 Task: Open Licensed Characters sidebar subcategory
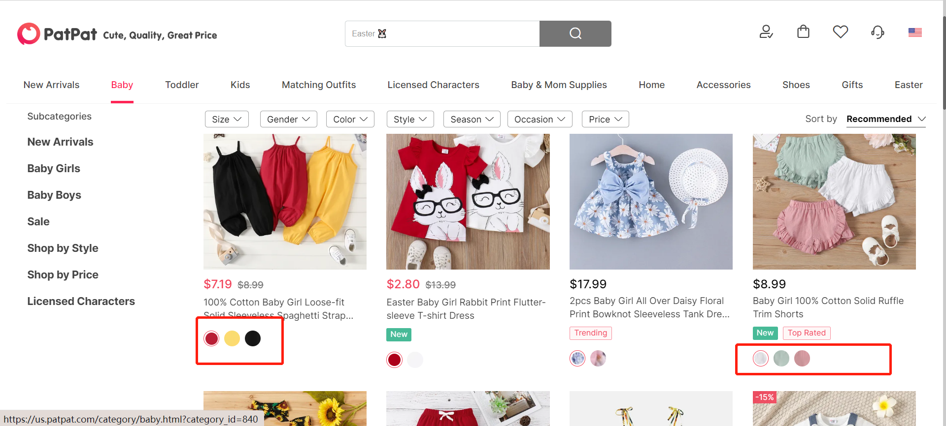pos(81,301)
